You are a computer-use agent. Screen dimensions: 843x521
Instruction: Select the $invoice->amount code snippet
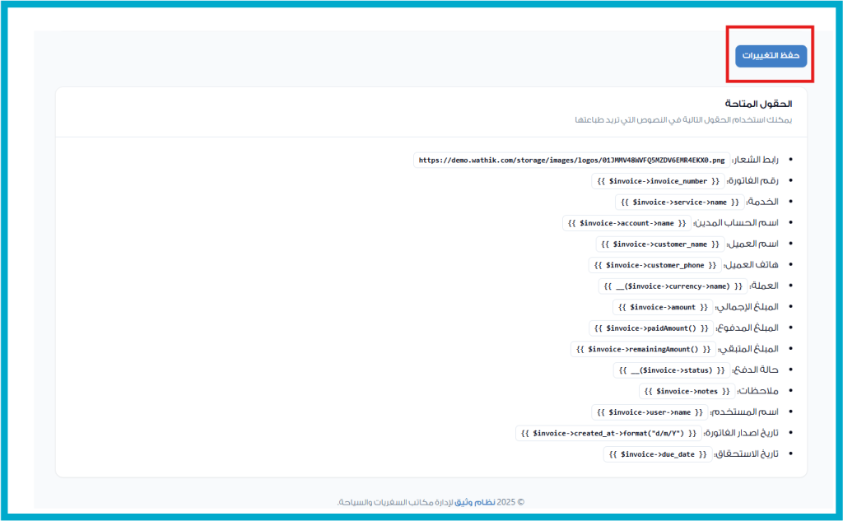point(662,307)
